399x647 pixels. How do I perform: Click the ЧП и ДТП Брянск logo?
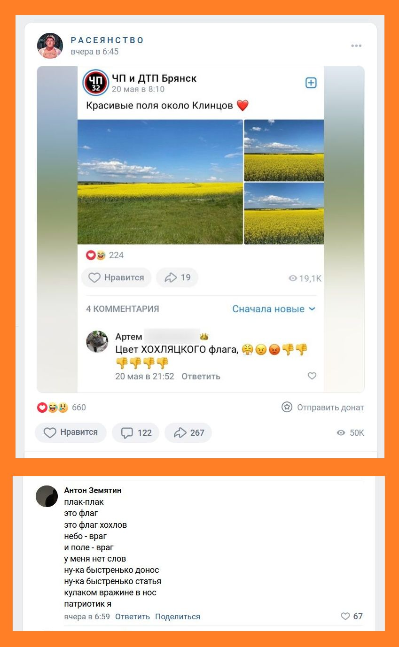[x=96, y=83]
